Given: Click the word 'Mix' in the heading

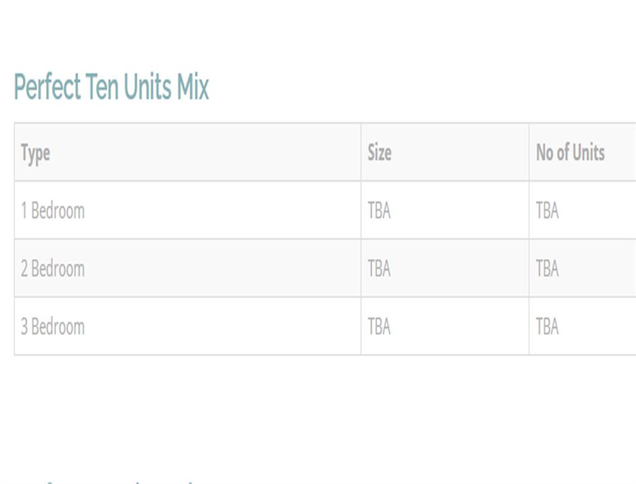Looking at the screenshot, I should 193,87.
